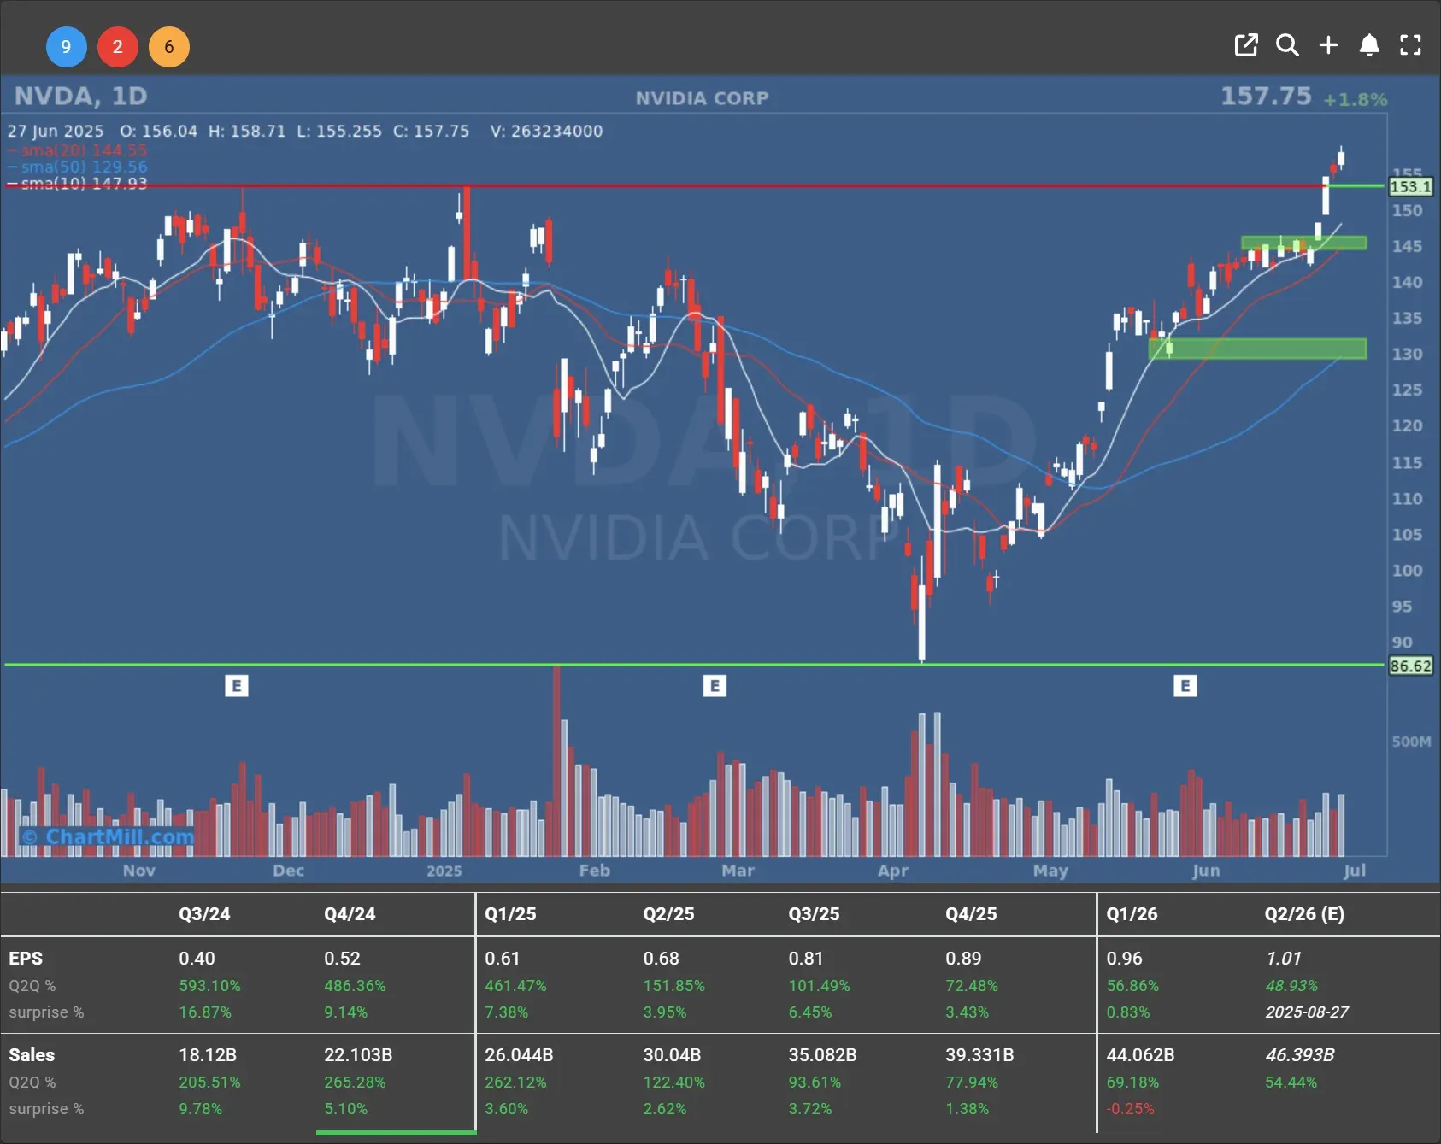The width and height of the screenshot is (1441, 1144).
Task: Click the Q1/26 column header
Action: point(1132,913)
